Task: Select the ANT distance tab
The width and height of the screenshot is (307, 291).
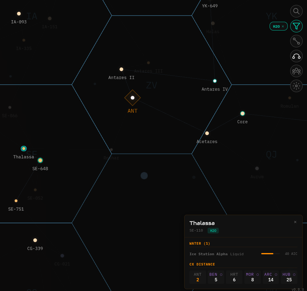Action: pyautogui.click(x=198, y=277)
